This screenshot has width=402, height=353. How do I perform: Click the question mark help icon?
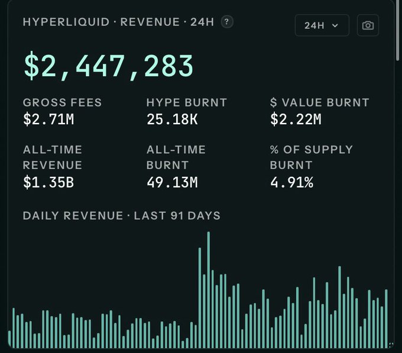point(227,22)
